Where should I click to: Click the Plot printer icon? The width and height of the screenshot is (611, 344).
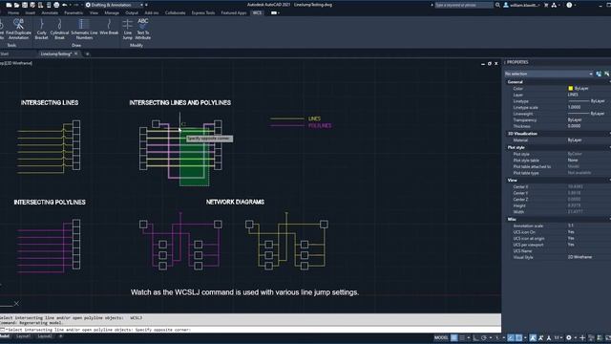56,5
